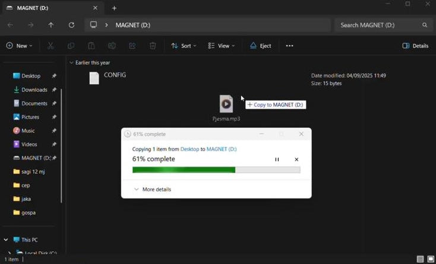Cancel the copy with the X button

296,159
